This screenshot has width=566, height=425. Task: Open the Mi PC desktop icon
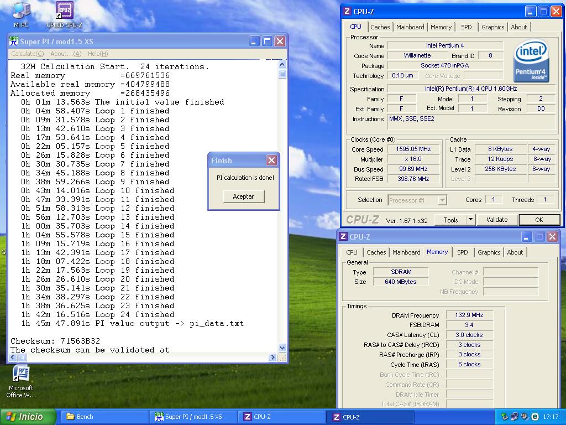tap(21, 14)
